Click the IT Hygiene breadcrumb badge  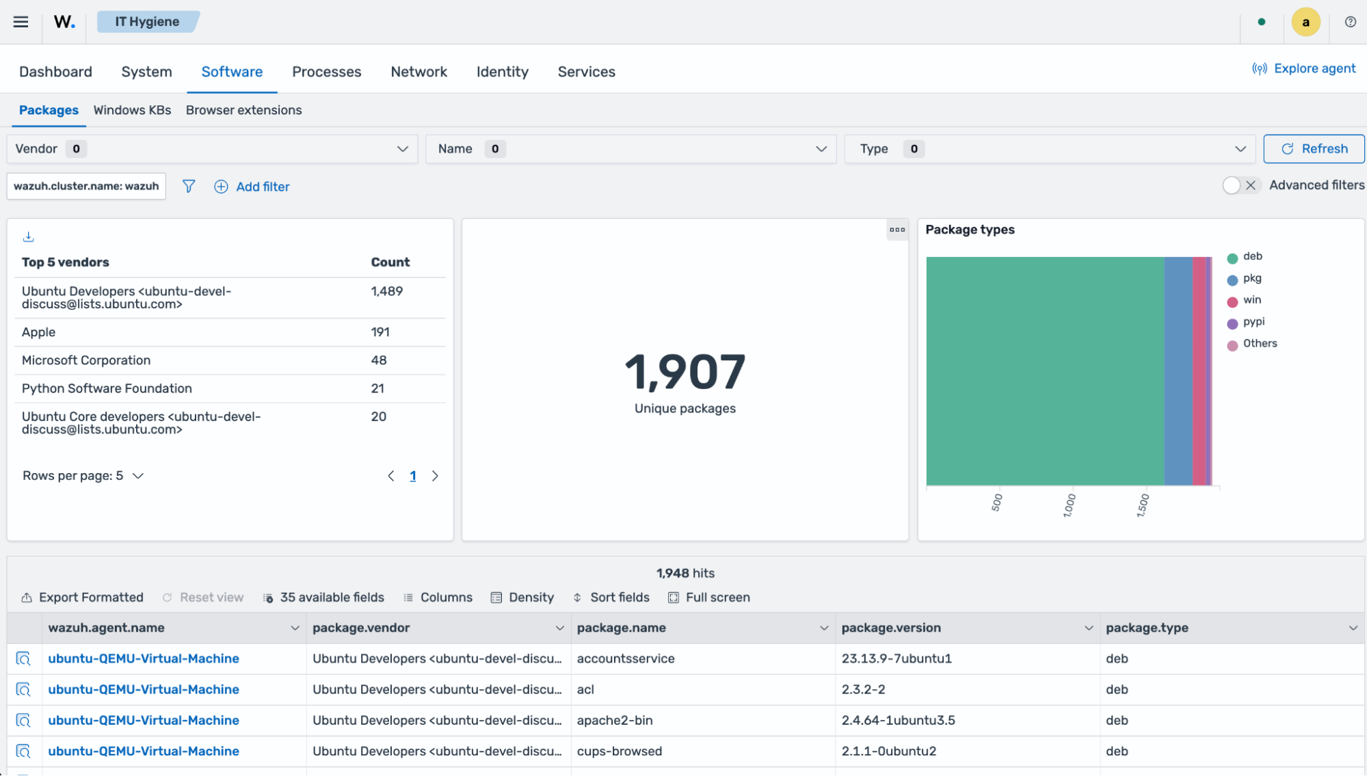[x=148, y=22]
